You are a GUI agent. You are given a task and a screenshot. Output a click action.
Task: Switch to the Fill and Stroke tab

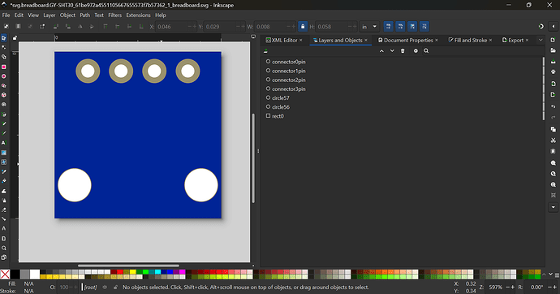tap(470, 40)
